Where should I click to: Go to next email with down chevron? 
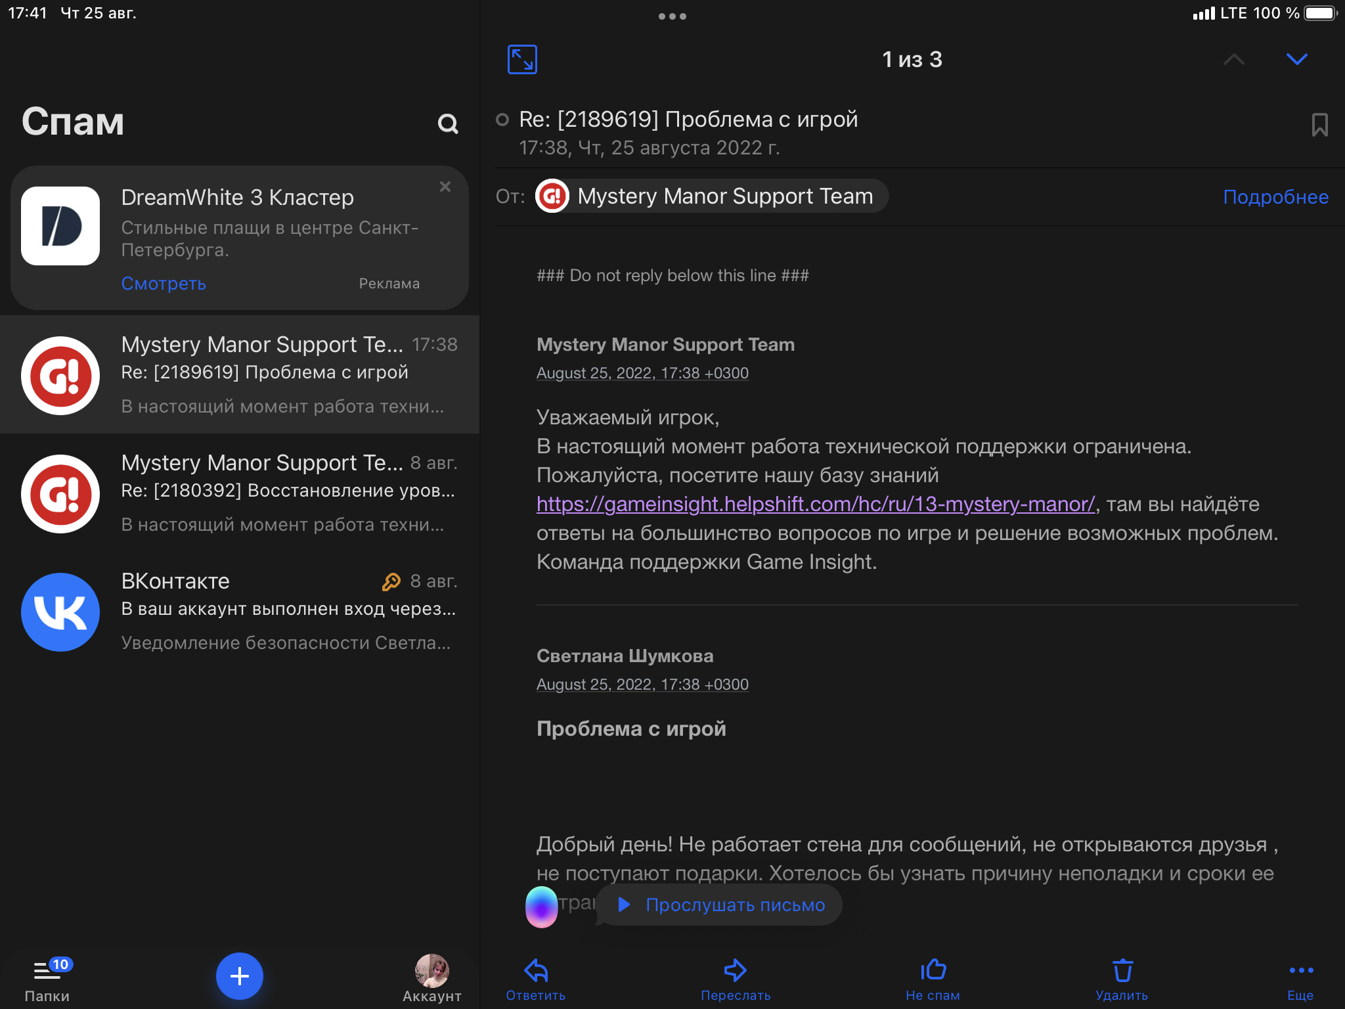1296,60
